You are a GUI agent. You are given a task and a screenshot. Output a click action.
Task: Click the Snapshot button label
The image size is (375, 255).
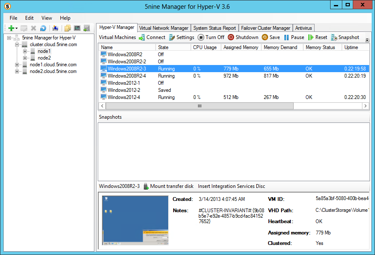point(349,37)
